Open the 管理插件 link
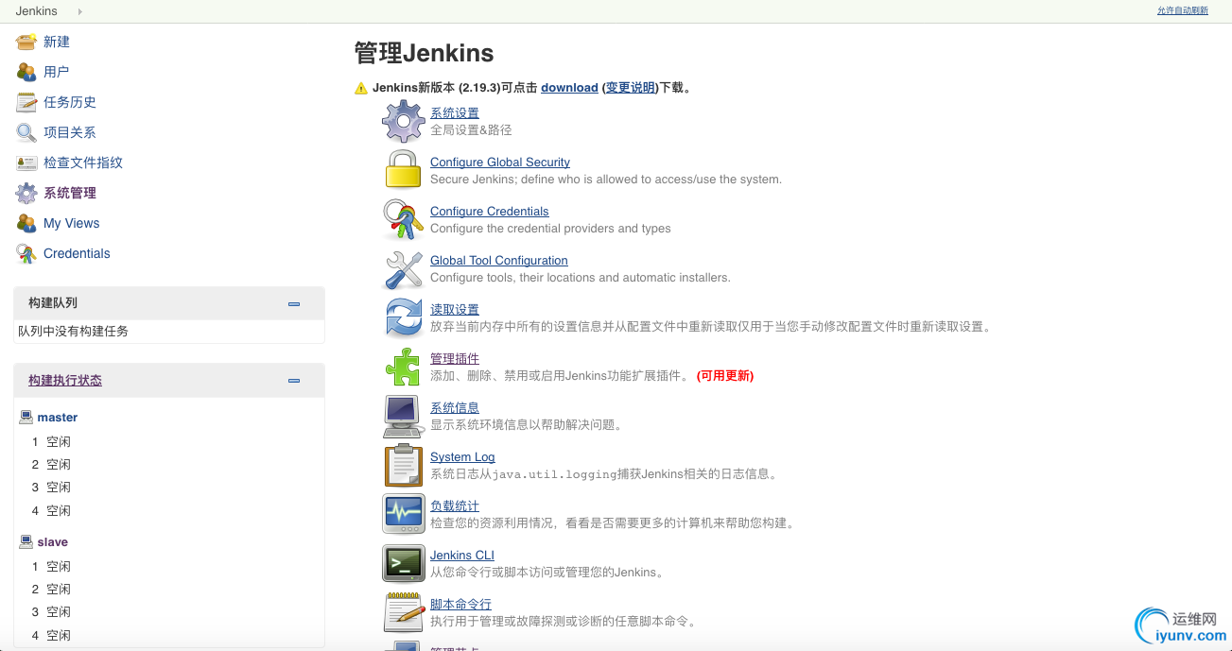 455,359
